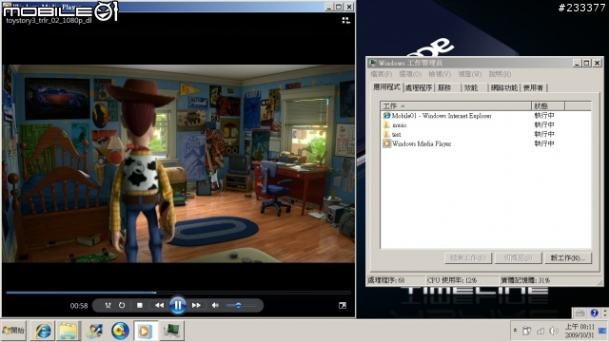Image resolution: width=609 pixels, height=342 pixels.
Task: Switch to library view icon
Action: [x=345, y=20]
